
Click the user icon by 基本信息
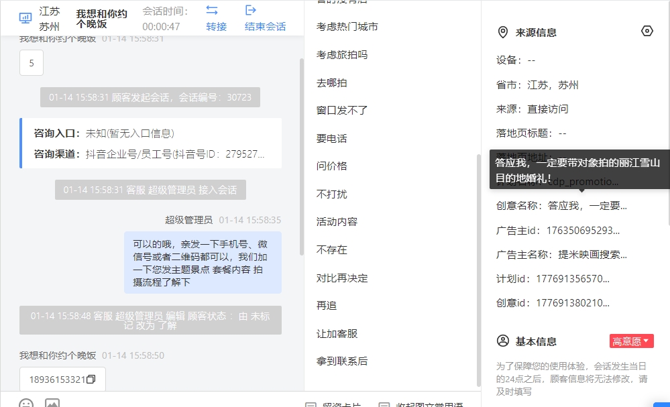click(503, 341)
